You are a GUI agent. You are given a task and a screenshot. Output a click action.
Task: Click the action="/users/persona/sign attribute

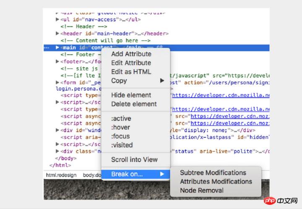coord(226,82)
